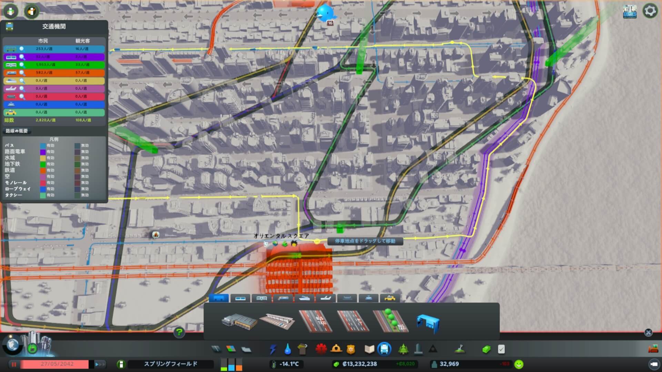This screenshot has width=662, height=372.
Task: Open the Fire department helmet icon
Action: [336, 349]
